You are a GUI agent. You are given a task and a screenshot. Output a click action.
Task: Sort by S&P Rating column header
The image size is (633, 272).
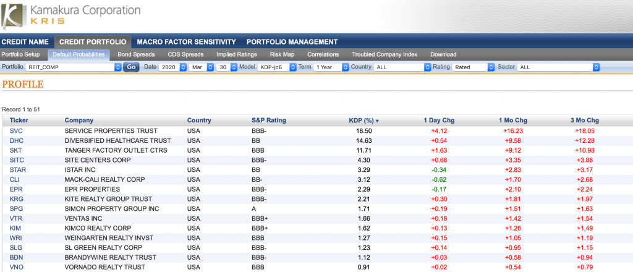point(268,121)
